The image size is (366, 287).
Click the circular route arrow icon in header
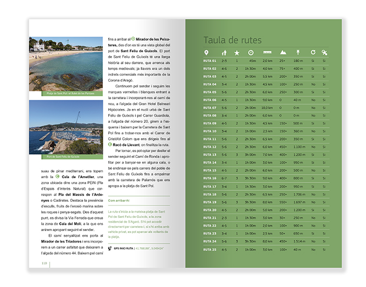pyautogui.click(x=313, y=52)
